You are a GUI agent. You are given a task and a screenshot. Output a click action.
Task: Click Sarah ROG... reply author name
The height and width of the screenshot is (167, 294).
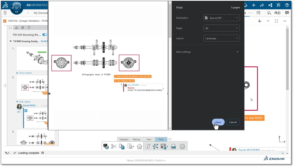coord(30,105)
